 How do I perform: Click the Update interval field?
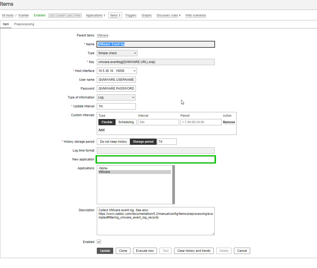click(116, 106)
